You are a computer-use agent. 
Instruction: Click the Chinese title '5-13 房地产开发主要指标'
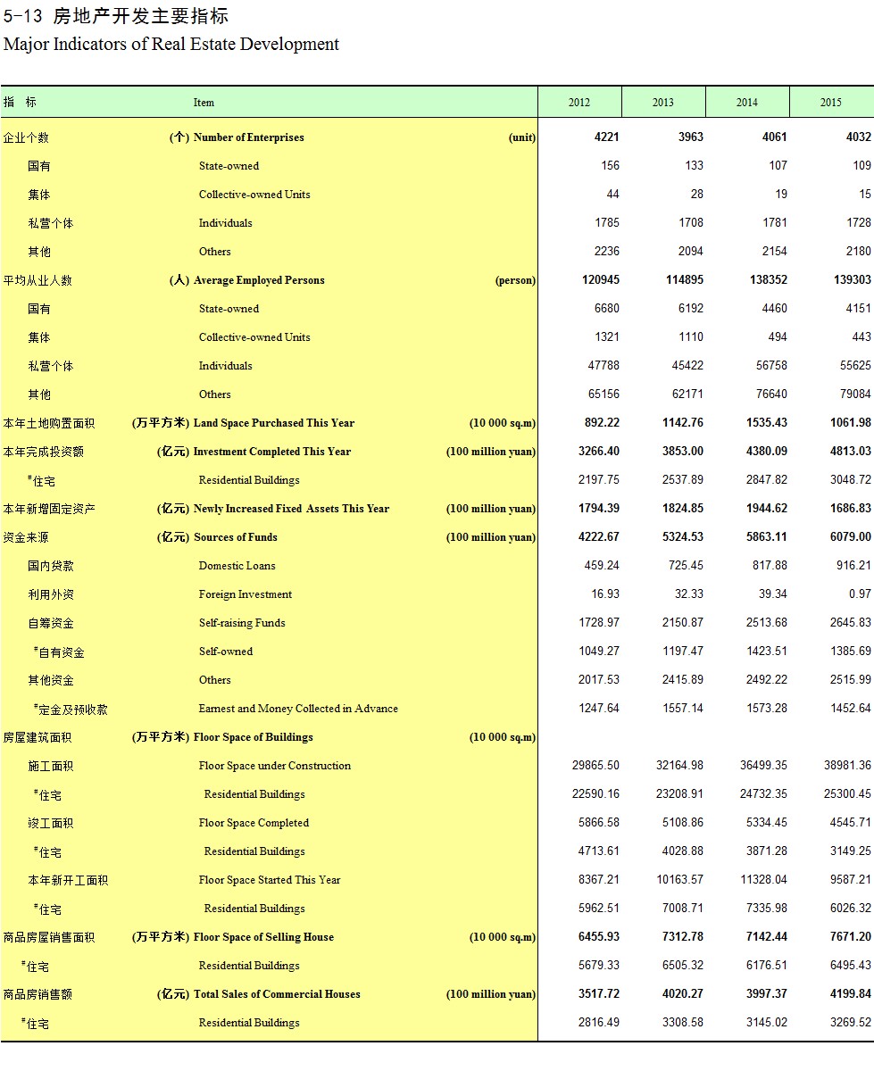tap(116, 15)
